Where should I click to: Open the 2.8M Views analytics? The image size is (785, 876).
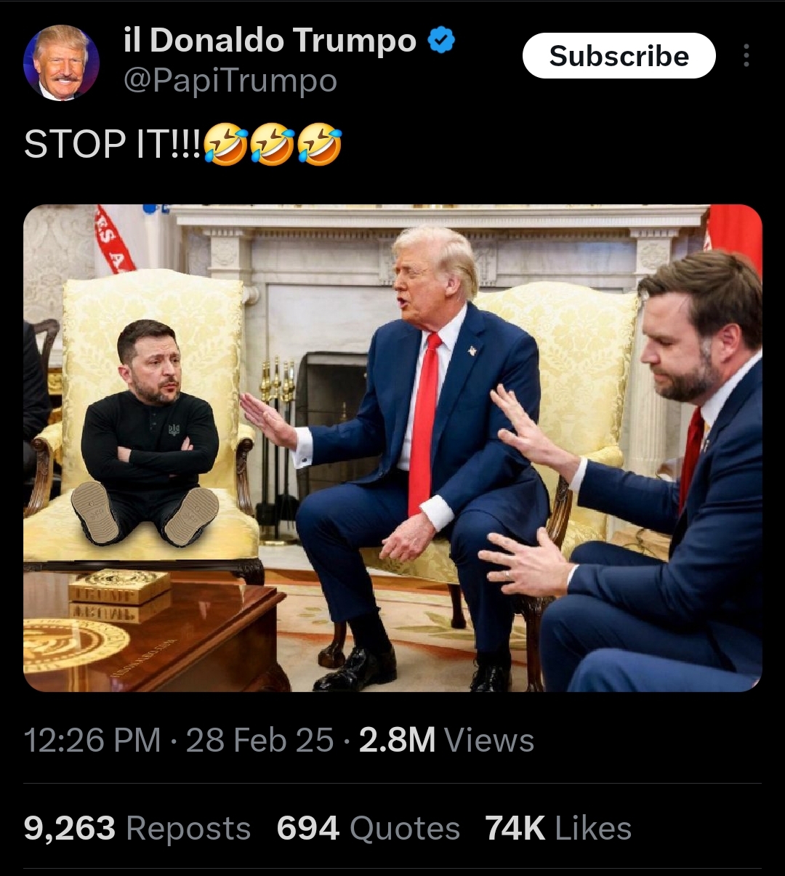pyautogui.click(x=446, y=740)
